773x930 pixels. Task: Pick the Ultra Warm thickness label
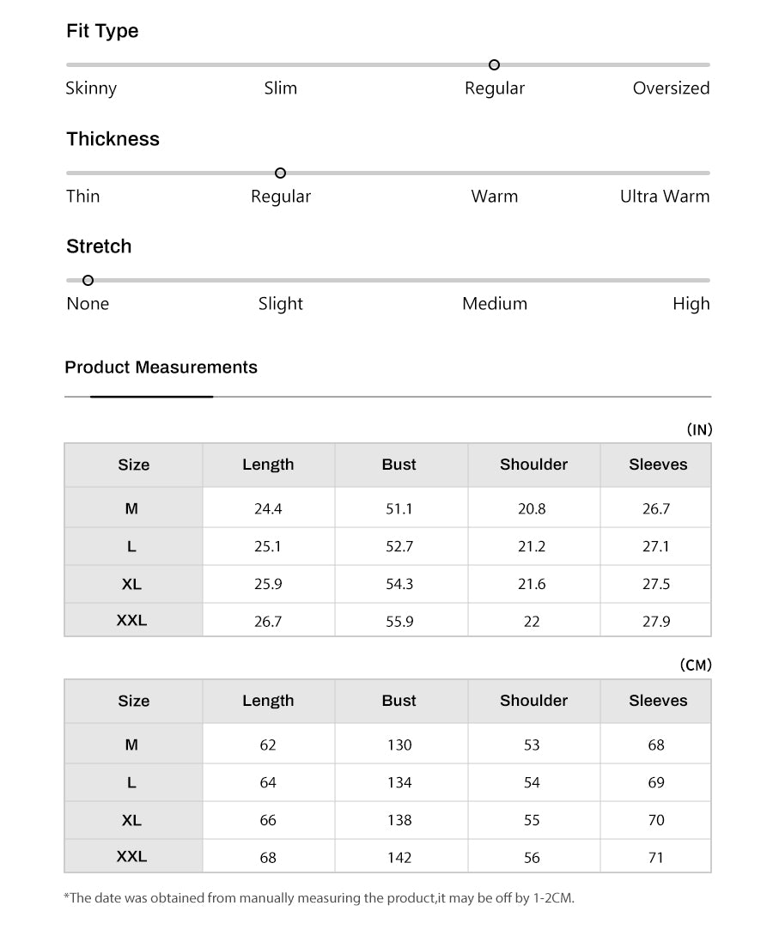tap(665, 197)
